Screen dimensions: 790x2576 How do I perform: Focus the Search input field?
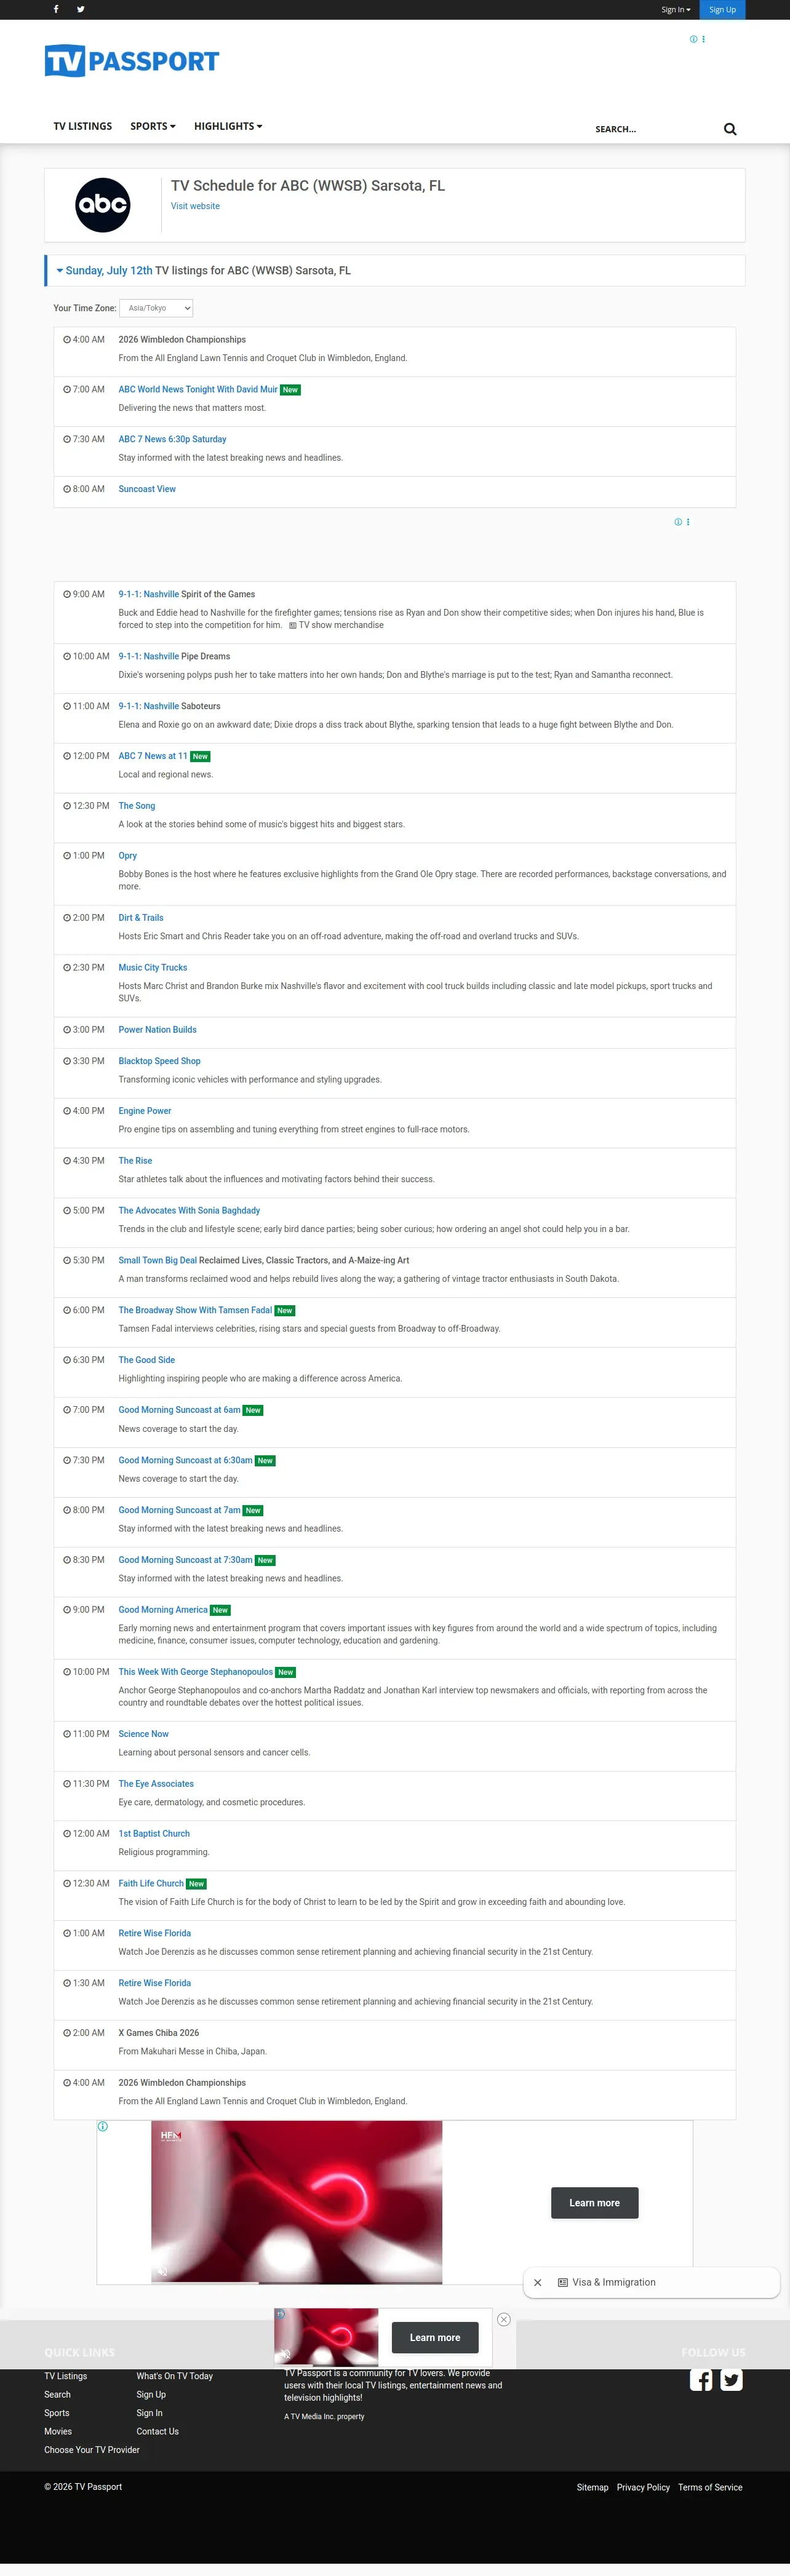[x=655, y=129]
